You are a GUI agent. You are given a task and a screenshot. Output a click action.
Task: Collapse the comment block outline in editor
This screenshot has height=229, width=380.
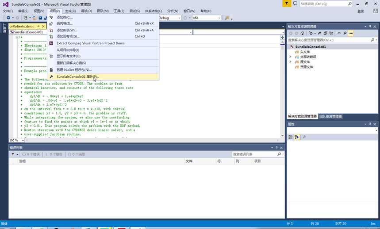(17, 37)
